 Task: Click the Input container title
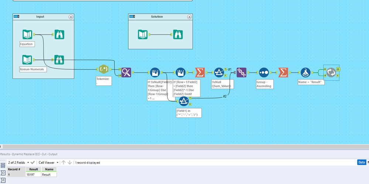click(x=40, y=17)
